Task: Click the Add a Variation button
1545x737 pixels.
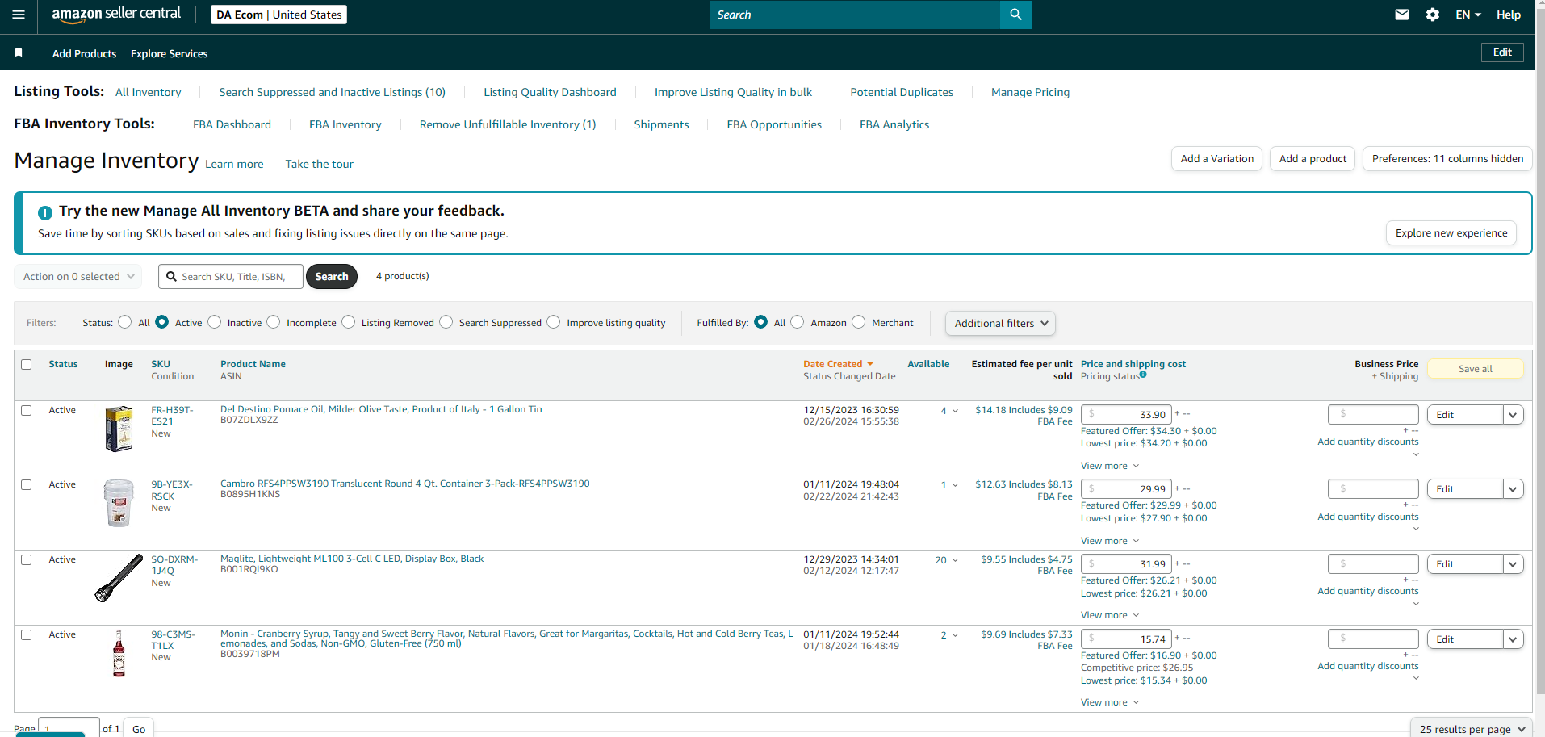Action: click(x=1217, y=159)
